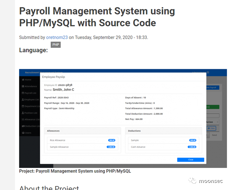The image size is (230, 190).
Task: Click the Attendance grid icon
Action: [23, 86]
